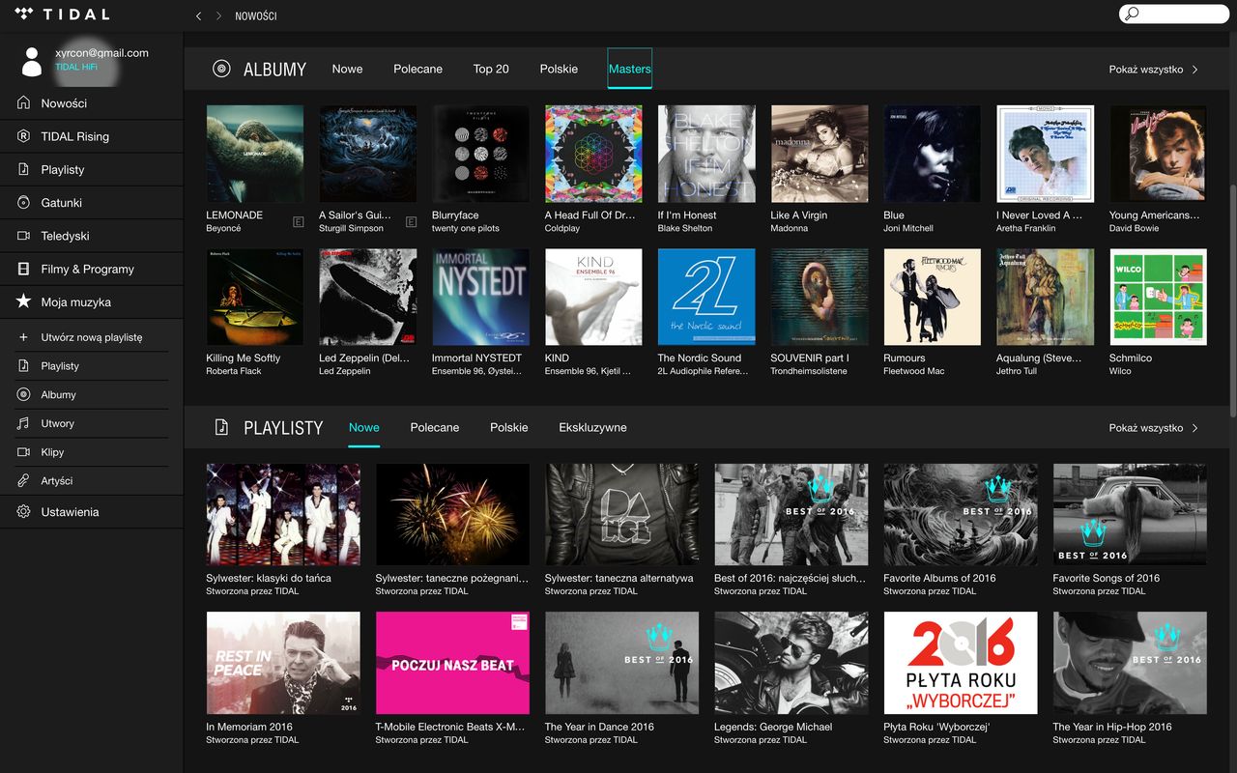The height and width of the screenshot is (773, 1237).
Task: Click the explicit E badge on LEMONADE
Action: (298, 222)
